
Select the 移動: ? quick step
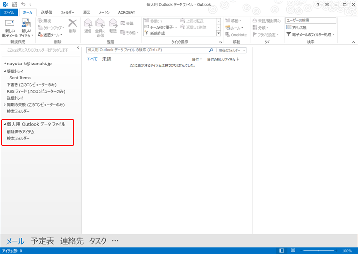pyautogui.click(x=154, y=21)
